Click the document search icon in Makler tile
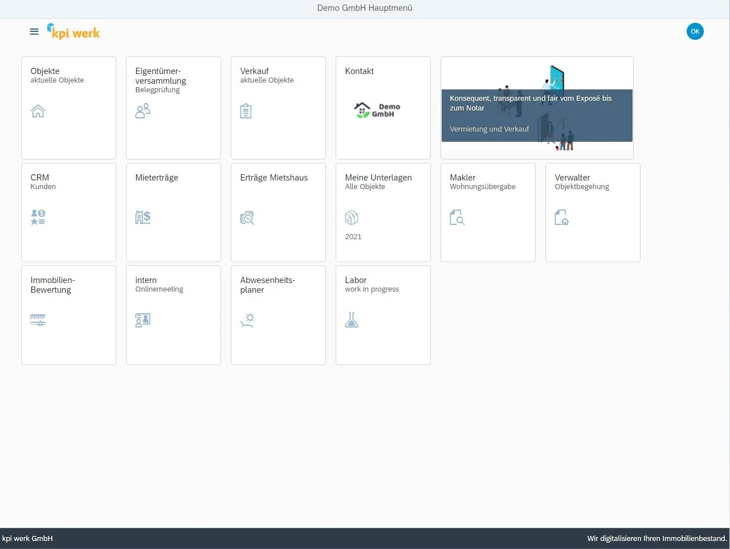This screenshot has width=730, height=549. (457, 218)
